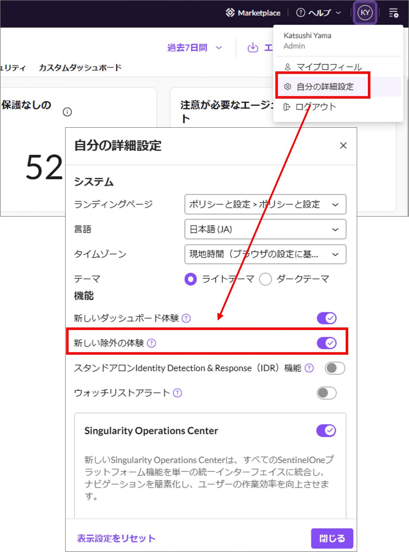The width and height of the screenshot is (409, 552).
Task: Open the ランディングページ dropdown
Action: point(265,204)
